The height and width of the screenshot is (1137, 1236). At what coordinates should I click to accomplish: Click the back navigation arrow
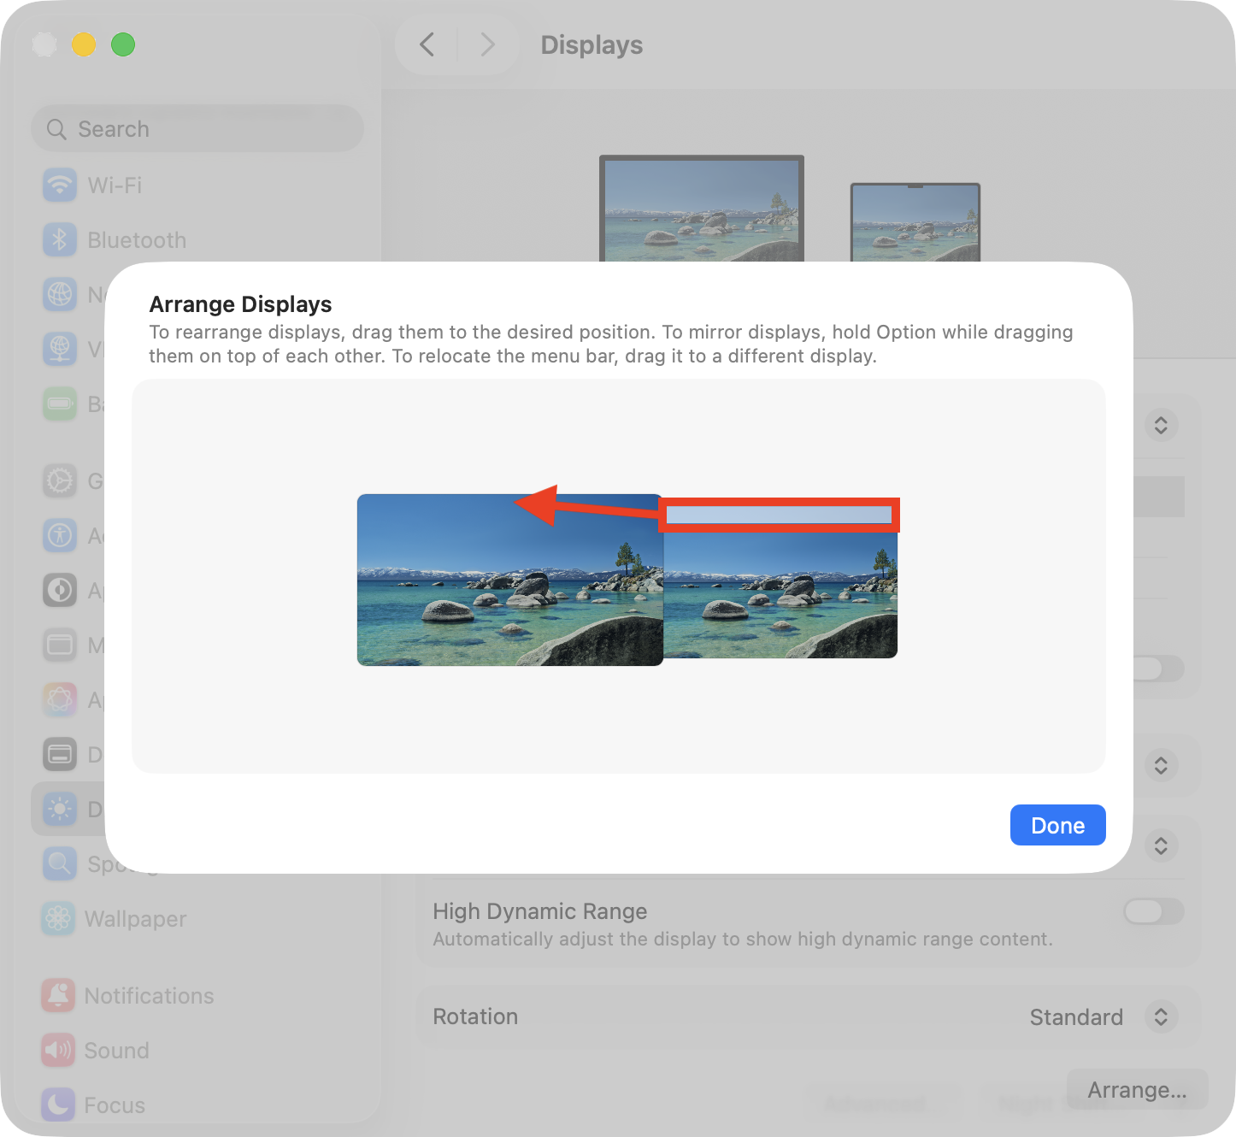point(427,44)
